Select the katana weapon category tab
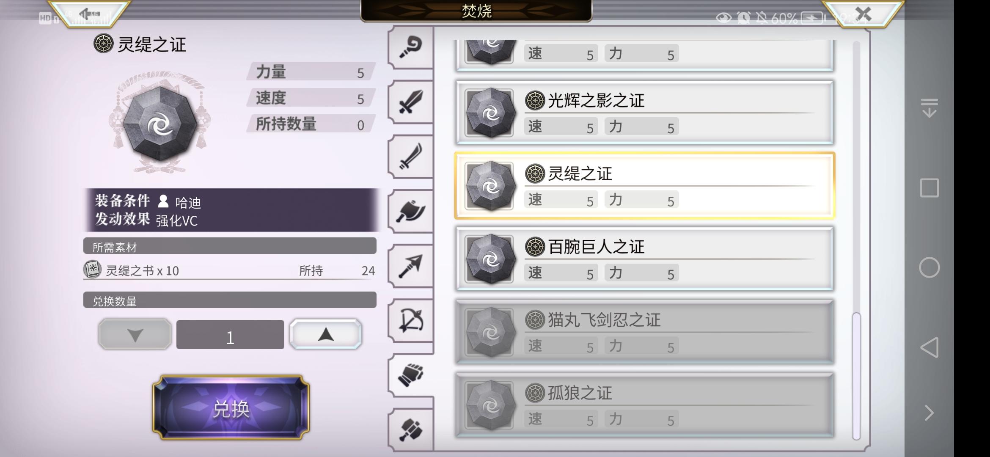 click(410, 157)
